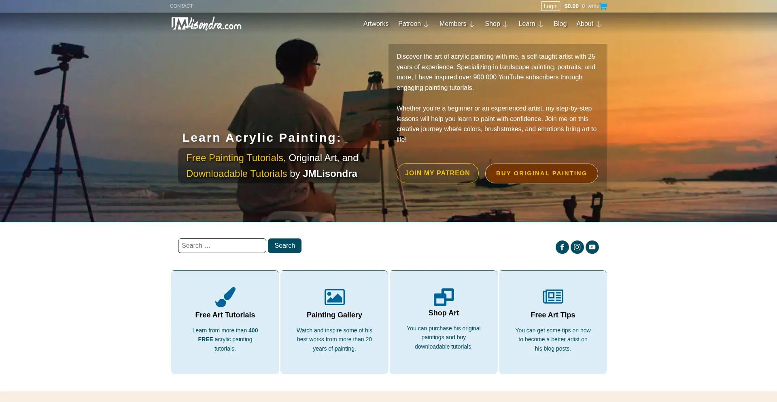Viewport: 777px width, 402px height.
Task: Click the paragraph starting 'Discover the art of acrylic'
Action: [496, 72]
